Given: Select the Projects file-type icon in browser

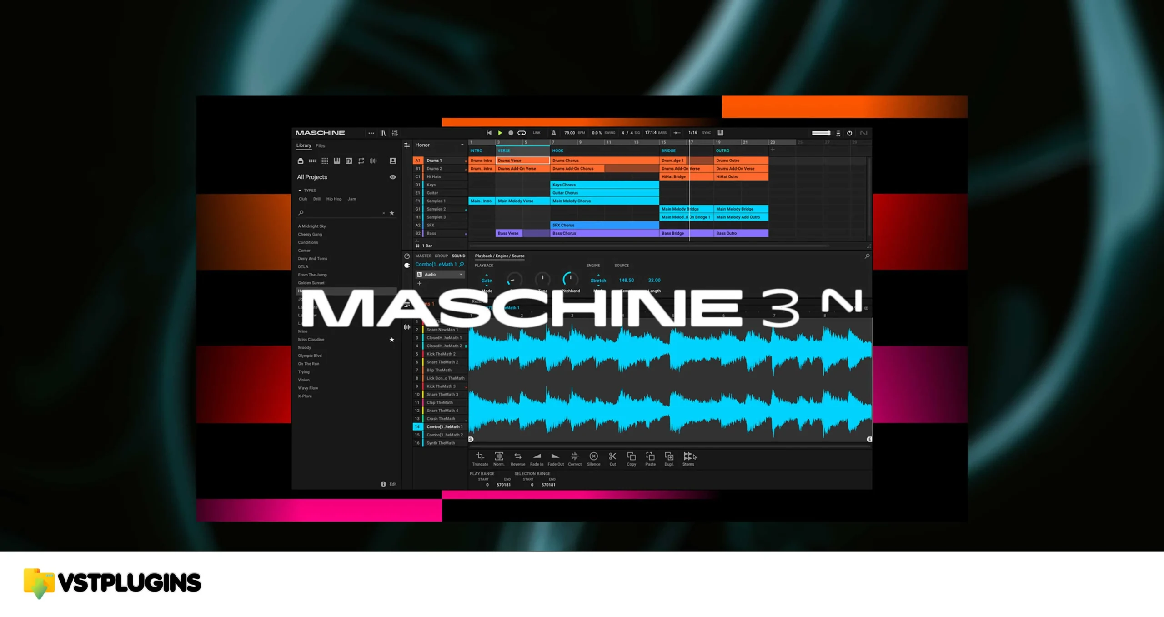Looking at the screenshot, I should (x=300, y=161).
